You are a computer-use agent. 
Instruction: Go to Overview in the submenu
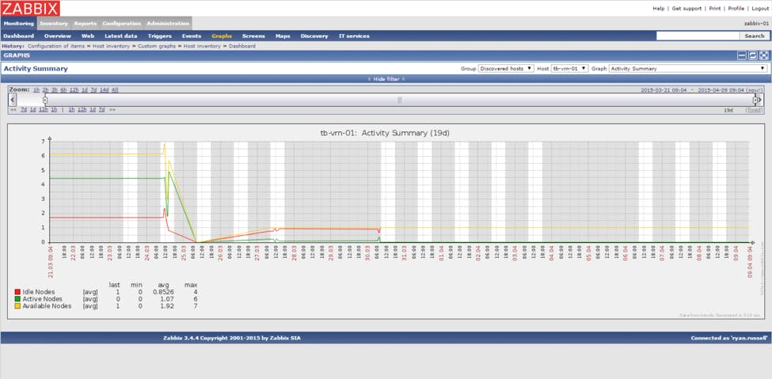point(58,36)
